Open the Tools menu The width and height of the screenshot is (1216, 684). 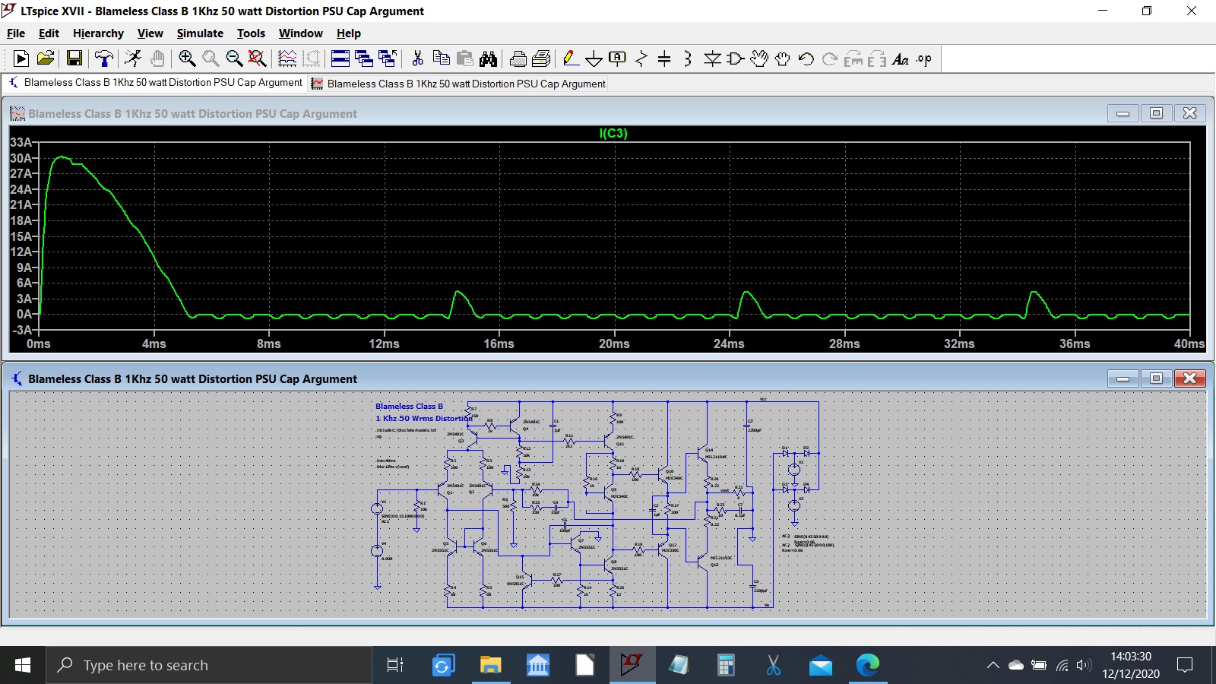coord(251,33)
